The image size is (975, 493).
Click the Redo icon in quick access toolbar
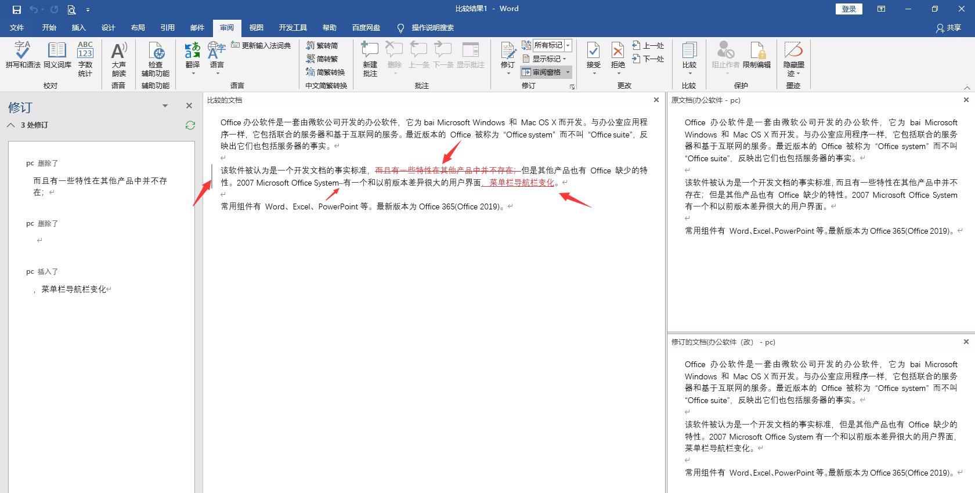(54, 9)
